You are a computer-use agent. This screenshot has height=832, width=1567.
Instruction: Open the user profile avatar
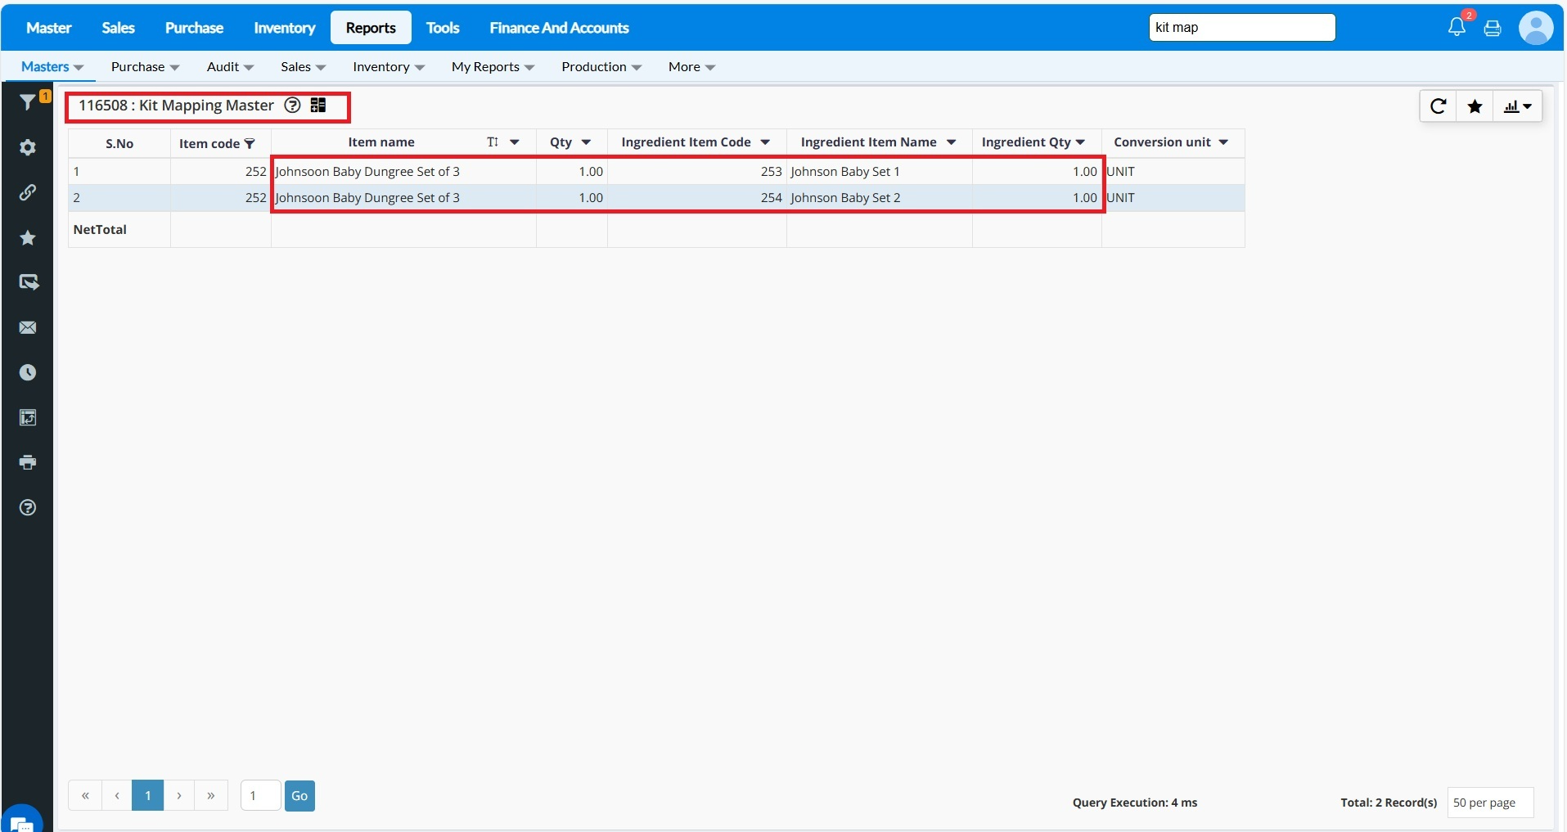(x=1536, y=28)
